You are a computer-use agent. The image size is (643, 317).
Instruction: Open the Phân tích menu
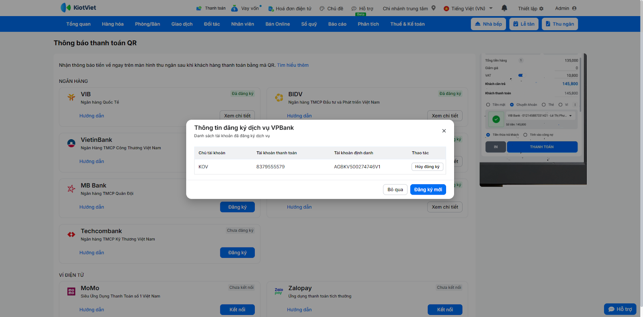[369, 24]
